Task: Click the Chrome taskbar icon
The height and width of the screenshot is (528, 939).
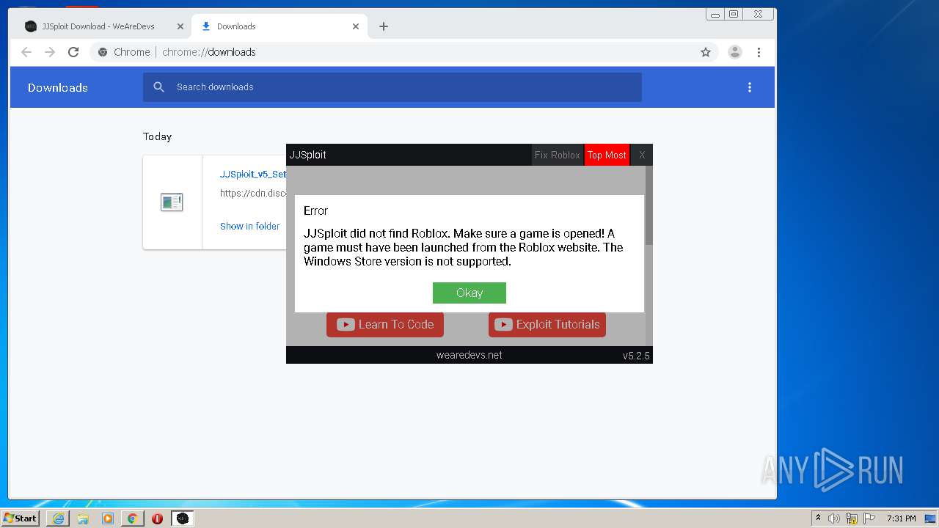Action: coord(132,518)
